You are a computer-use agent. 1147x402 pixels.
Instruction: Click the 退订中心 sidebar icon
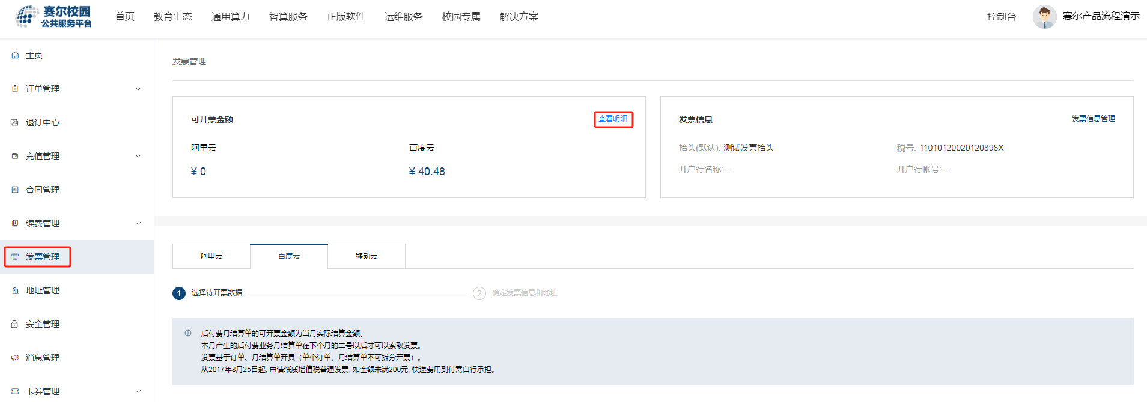15,122
